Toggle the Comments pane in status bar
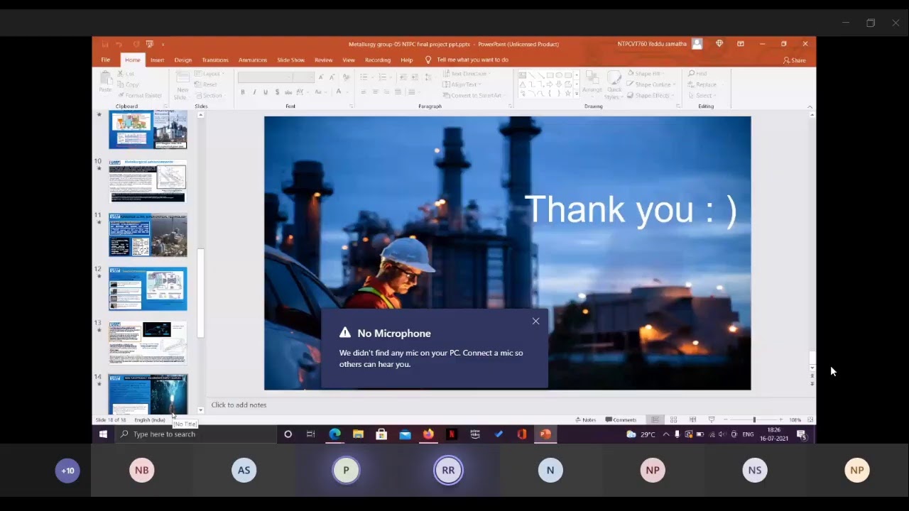The height and width of the screenshot is (511, 909). tap(621, 419)
